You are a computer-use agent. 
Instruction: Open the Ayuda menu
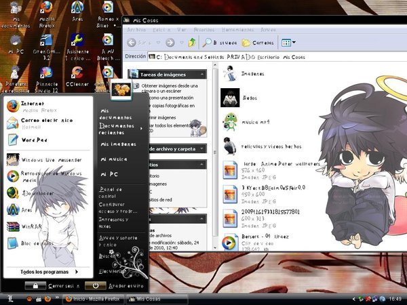[x=268, y=30]
